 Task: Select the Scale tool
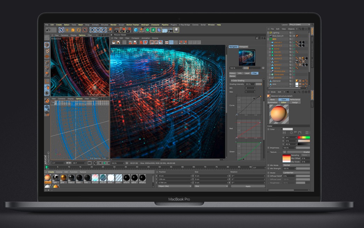click(x=73, y=30)
